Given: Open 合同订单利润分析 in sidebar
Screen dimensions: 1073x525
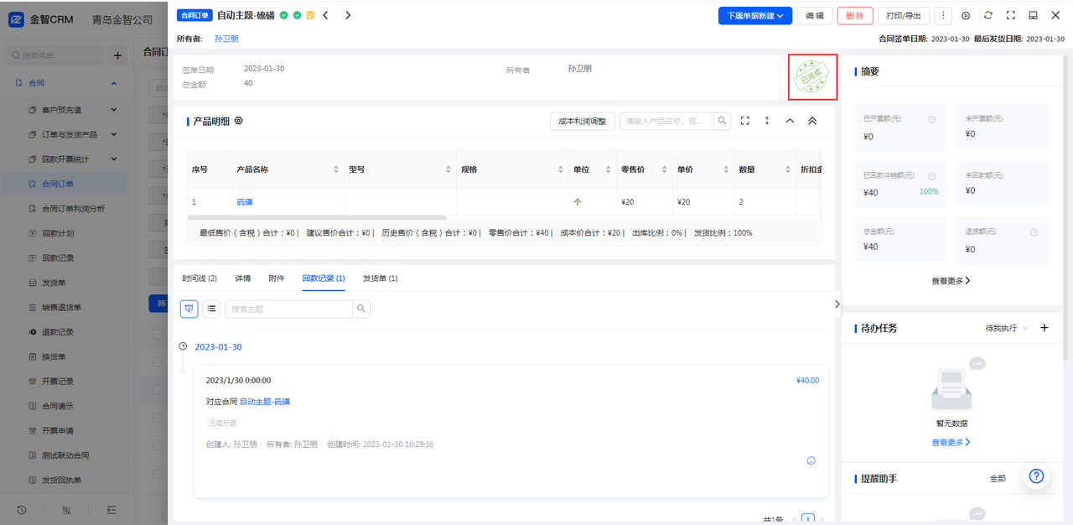Looking at the screenshot, I should [73, 209].
